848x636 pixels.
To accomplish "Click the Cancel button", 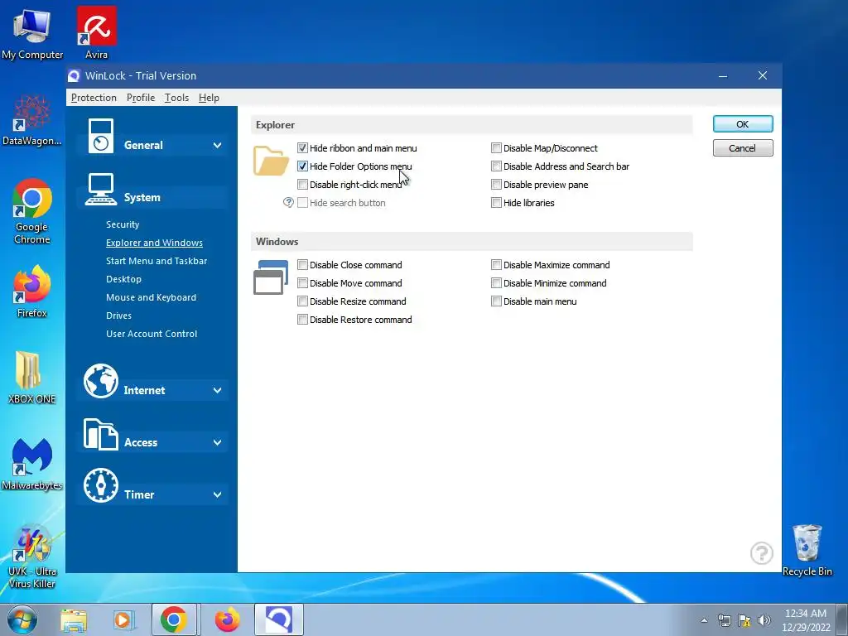I will (x=743, y=148).
